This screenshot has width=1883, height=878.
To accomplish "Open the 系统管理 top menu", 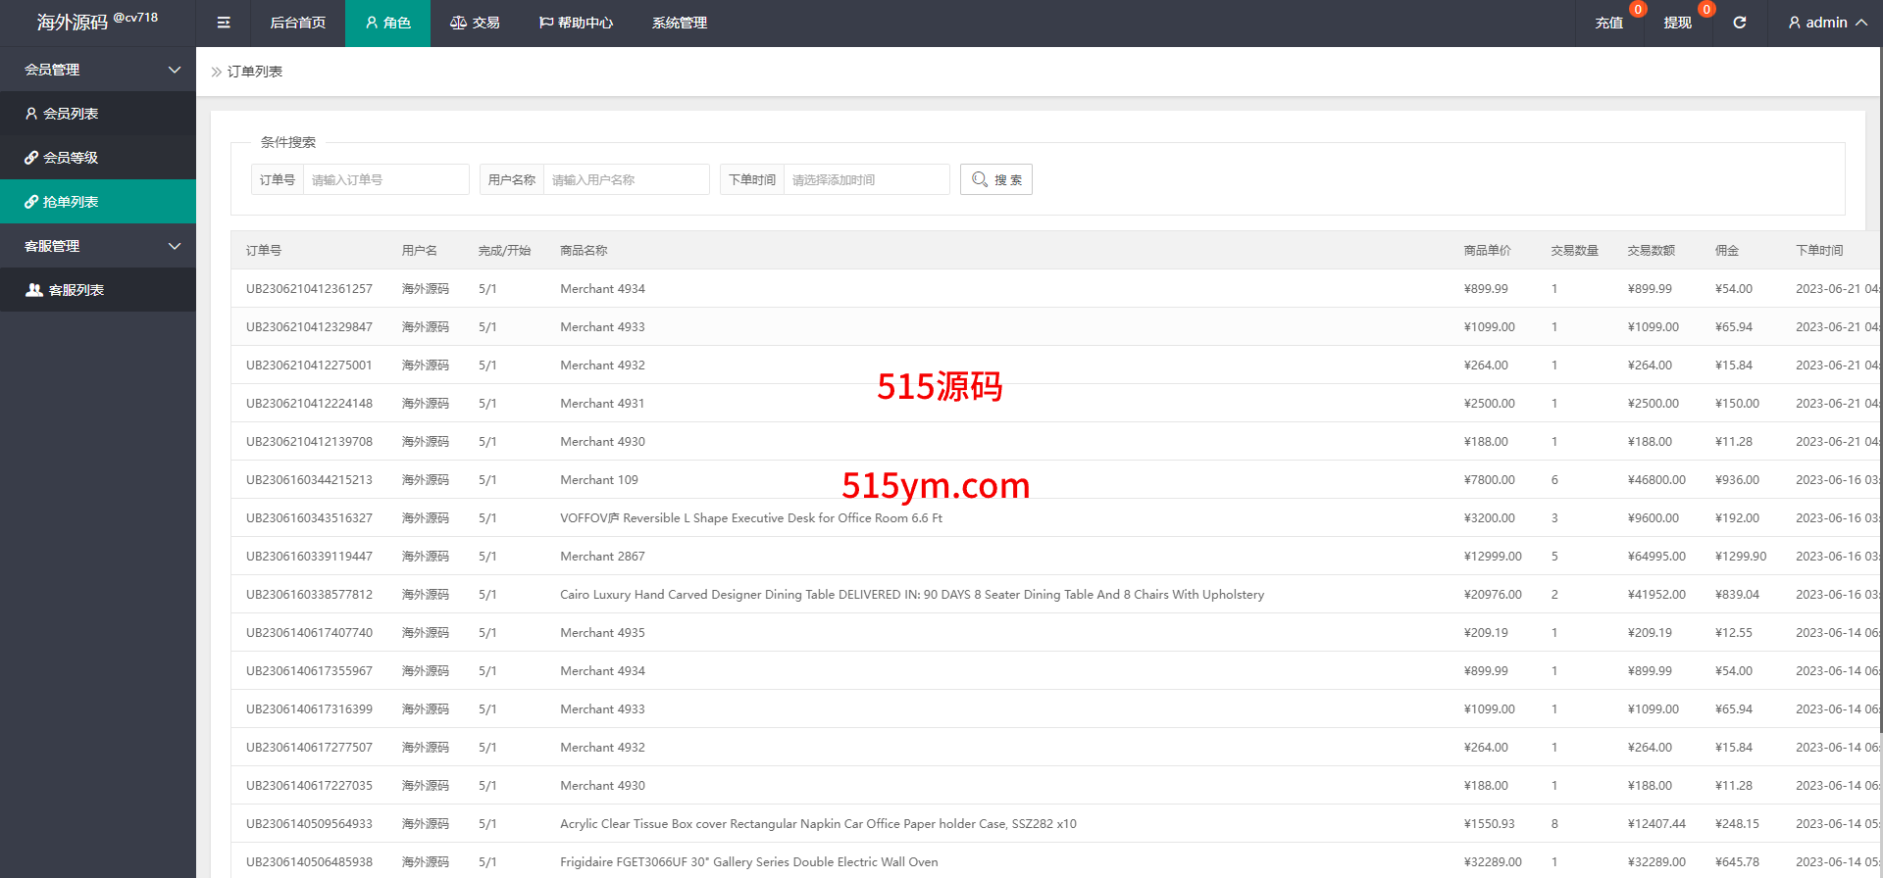I will 680,23.
